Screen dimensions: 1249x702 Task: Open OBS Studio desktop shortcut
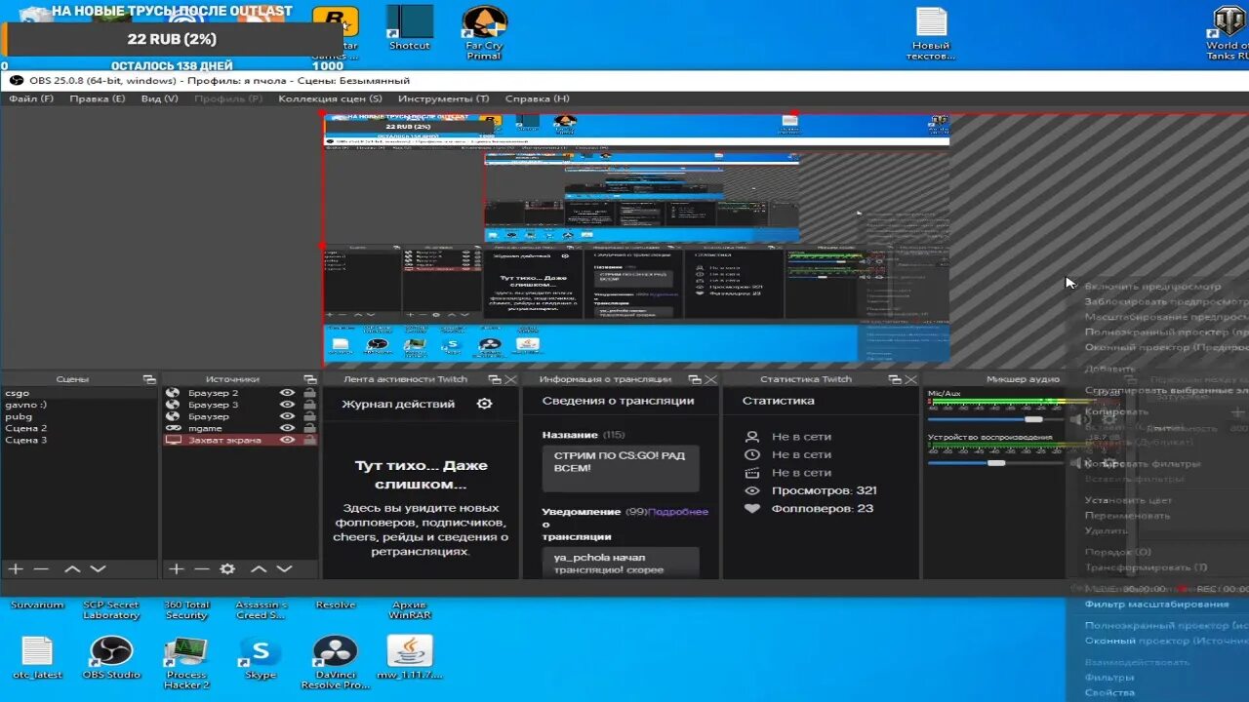(111, 657)
